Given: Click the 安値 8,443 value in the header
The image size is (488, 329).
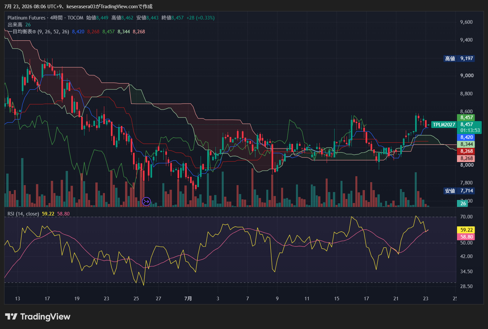Looking at the screenshot, I should (x=148, y=18).
